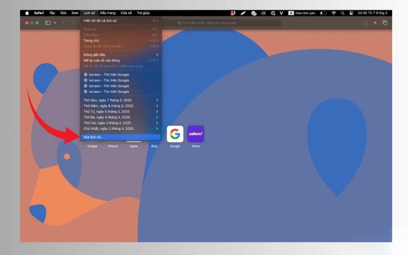Open the Apple logo menu

point(27,13)
